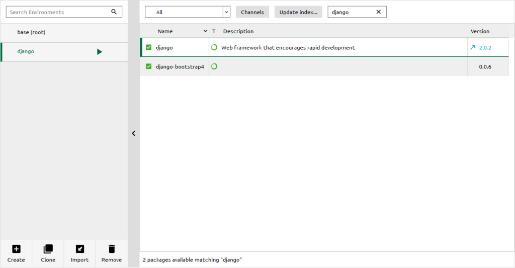The image size is (515, 268).
Task: Click the type circle icon for django-bootstrap4
Action: click(x=214, y=66)
